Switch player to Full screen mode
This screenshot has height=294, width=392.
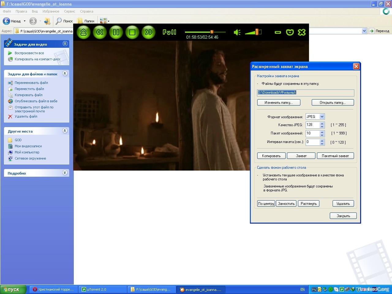point(169,32)
